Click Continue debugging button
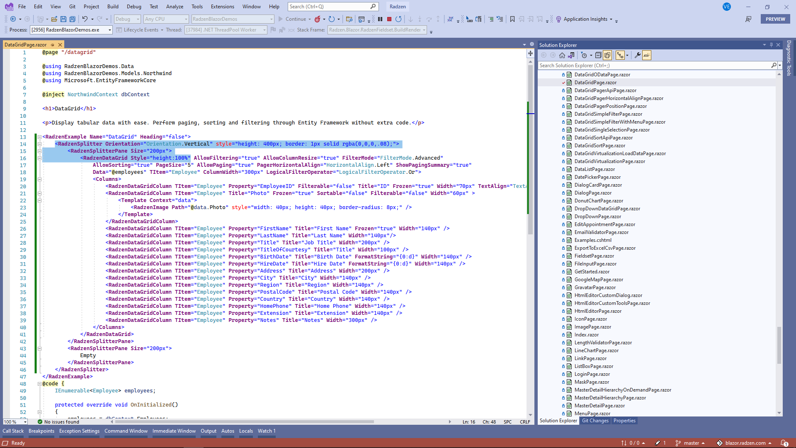 (x=293, y=19)
